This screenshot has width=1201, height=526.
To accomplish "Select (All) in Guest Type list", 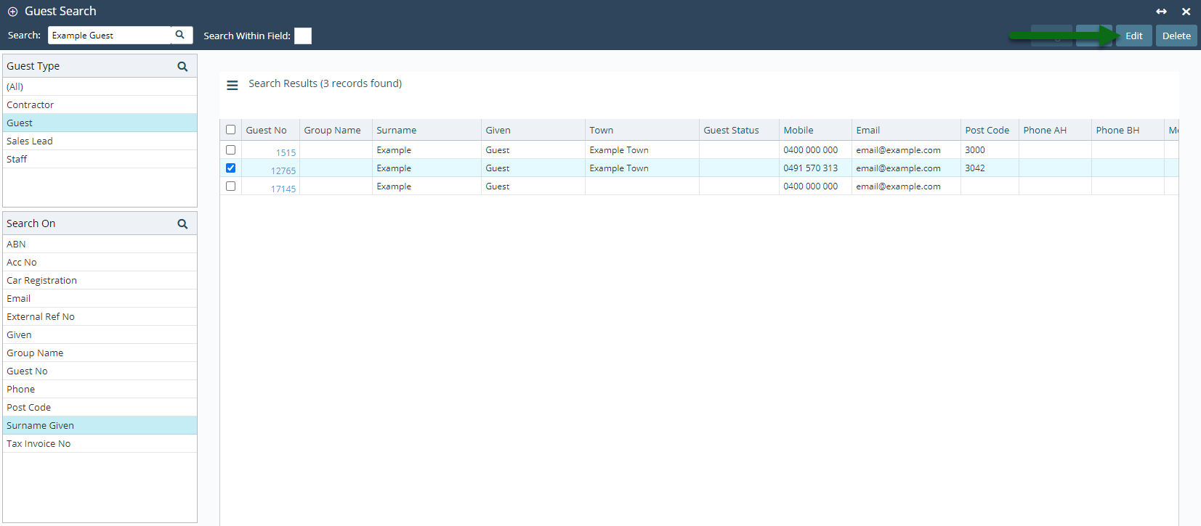I will [100, 86].
